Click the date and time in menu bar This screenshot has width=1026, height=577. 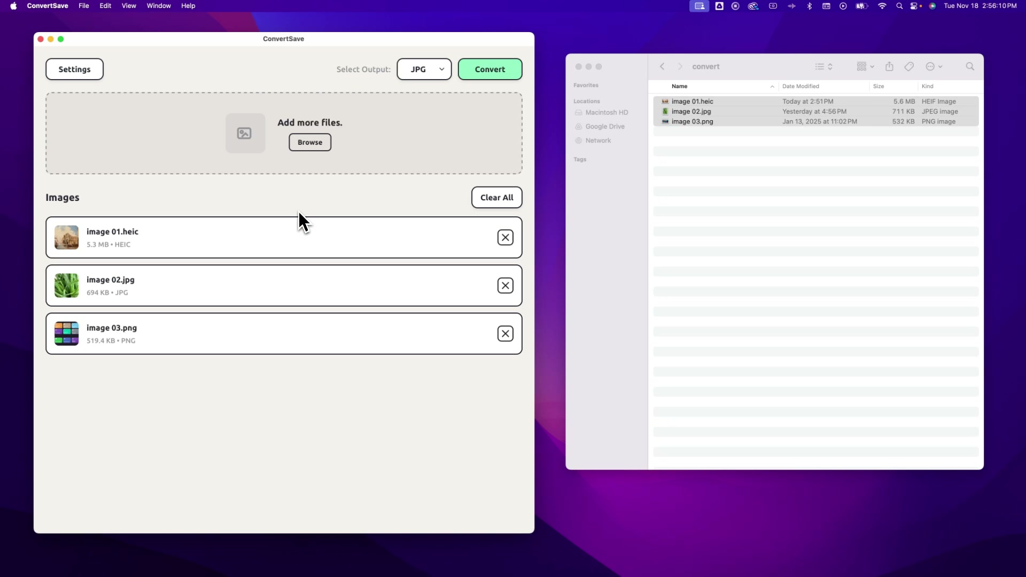[x=980, y=6]
